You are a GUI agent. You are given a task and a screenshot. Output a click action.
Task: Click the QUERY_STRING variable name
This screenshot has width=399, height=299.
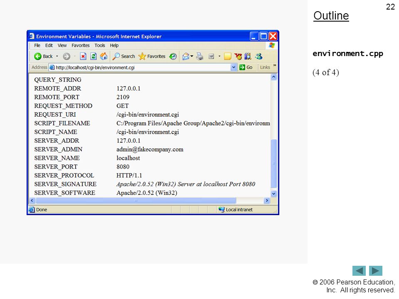tap(58, 80)
